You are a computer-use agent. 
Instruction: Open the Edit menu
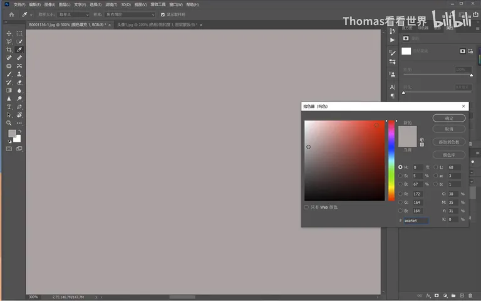tap(34, 4)
